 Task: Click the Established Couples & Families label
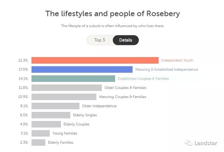coord(143,78)
